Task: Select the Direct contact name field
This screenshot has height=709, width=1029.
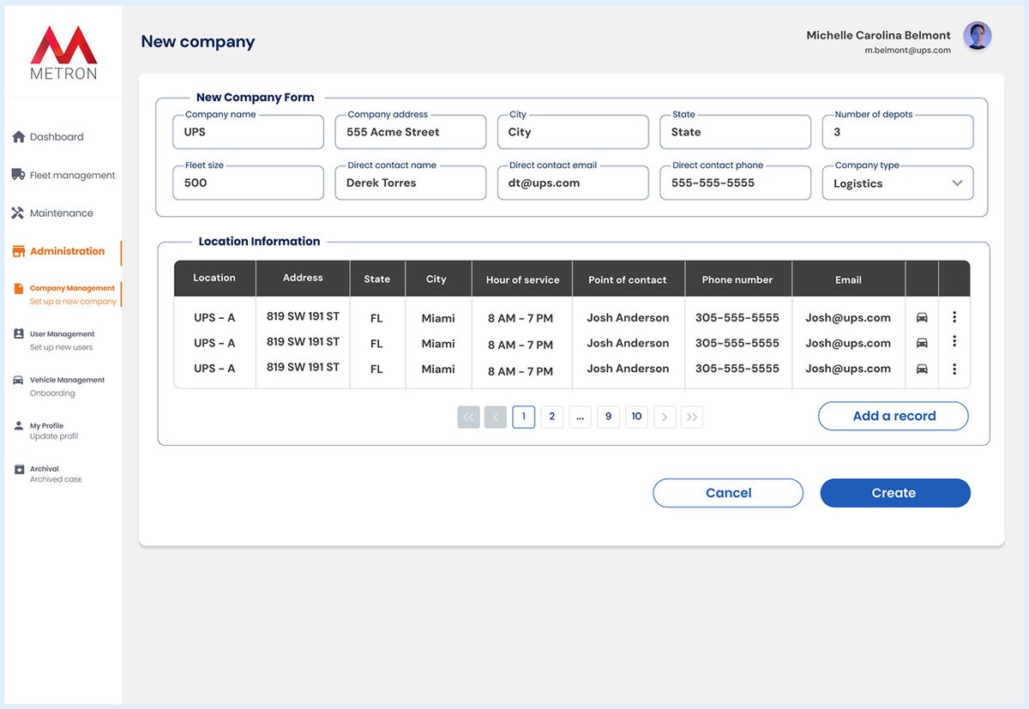Action: pyautogui.click(x=411, y=183)
